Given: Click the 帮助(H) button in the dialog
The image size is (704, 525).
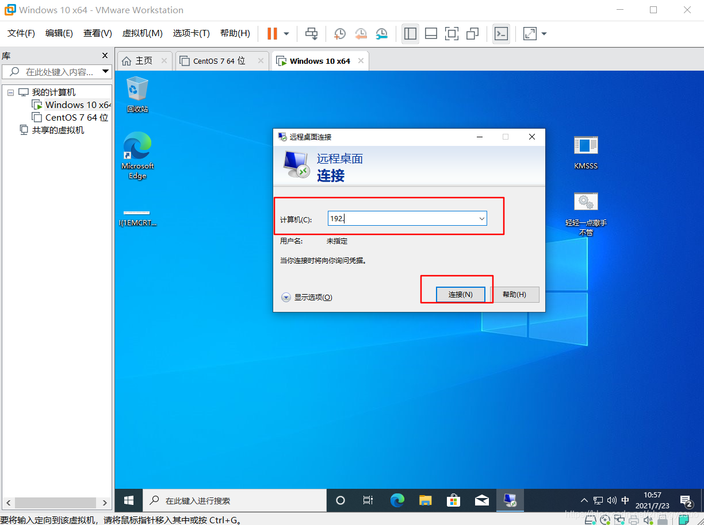Looking at the screenshot, I should click(x=516, y=294).
